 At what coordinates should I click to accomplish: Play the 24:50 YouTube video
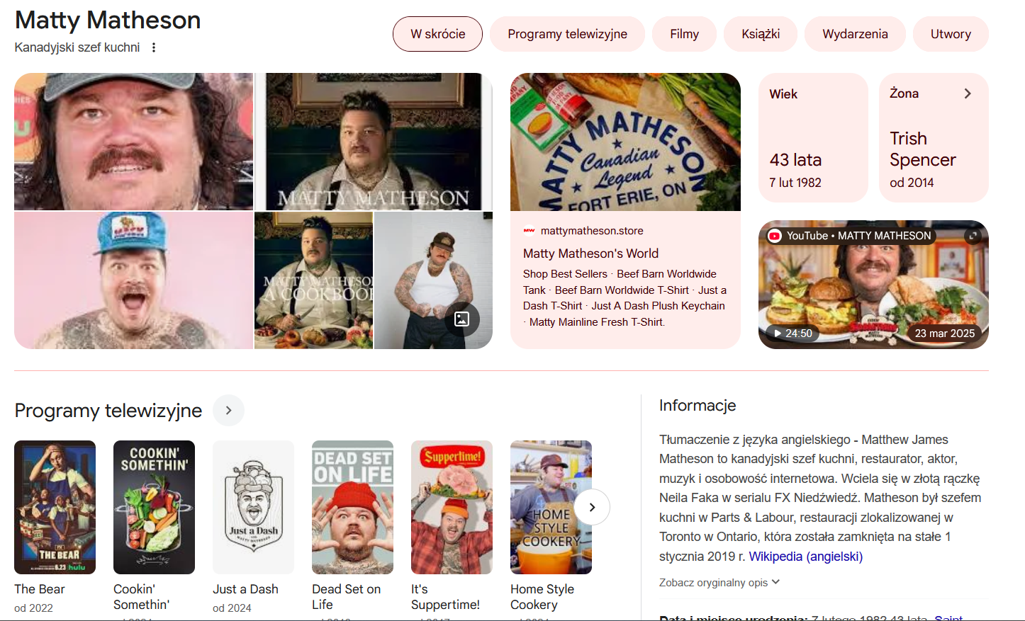(793, 333)
